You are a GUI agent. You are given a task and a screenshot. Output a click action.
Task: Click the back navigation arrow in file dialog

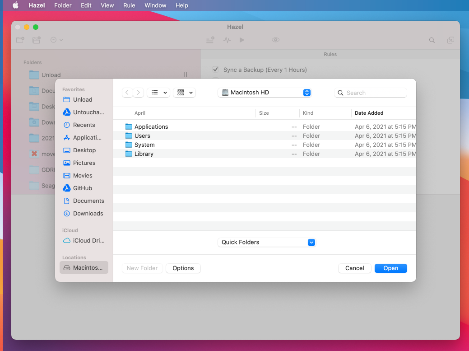click(x=127, y=93)
